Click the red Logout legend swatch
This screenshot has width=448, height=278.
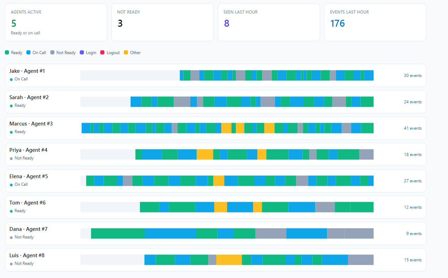(x=102, y=53)
